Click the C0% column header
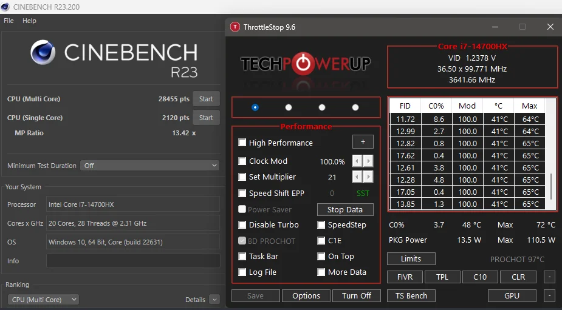Viewport: 562px width, 310px height. (436, 106)
